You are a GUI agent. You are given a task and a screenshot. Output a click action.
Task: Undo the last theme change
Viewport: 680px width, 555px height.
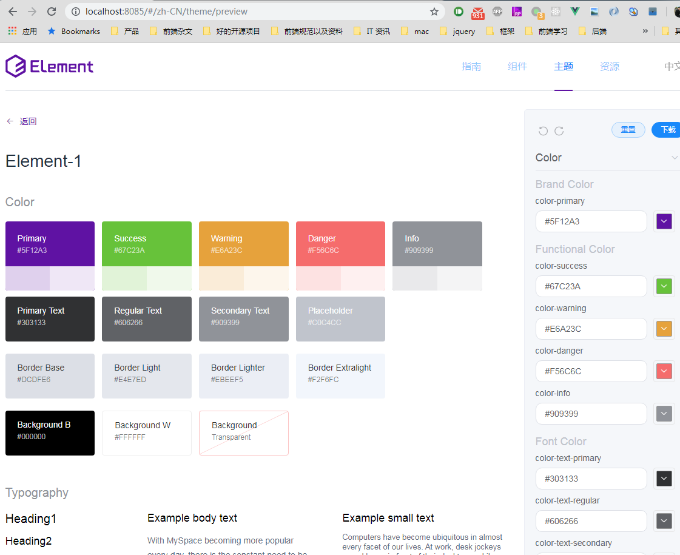543,131
